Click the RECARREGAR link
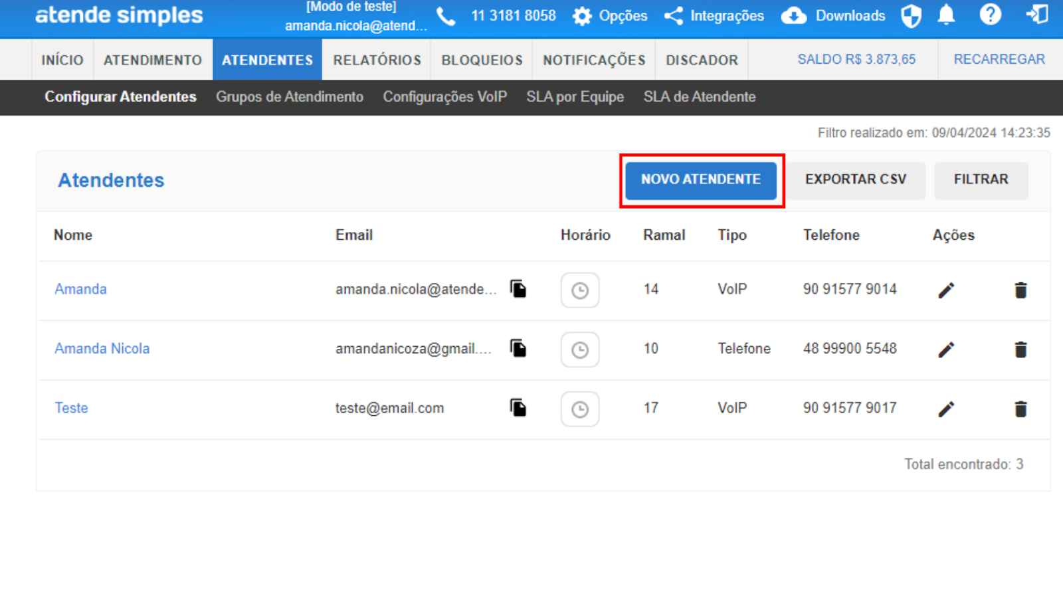 pyautogui.click(x=999, y=59)
